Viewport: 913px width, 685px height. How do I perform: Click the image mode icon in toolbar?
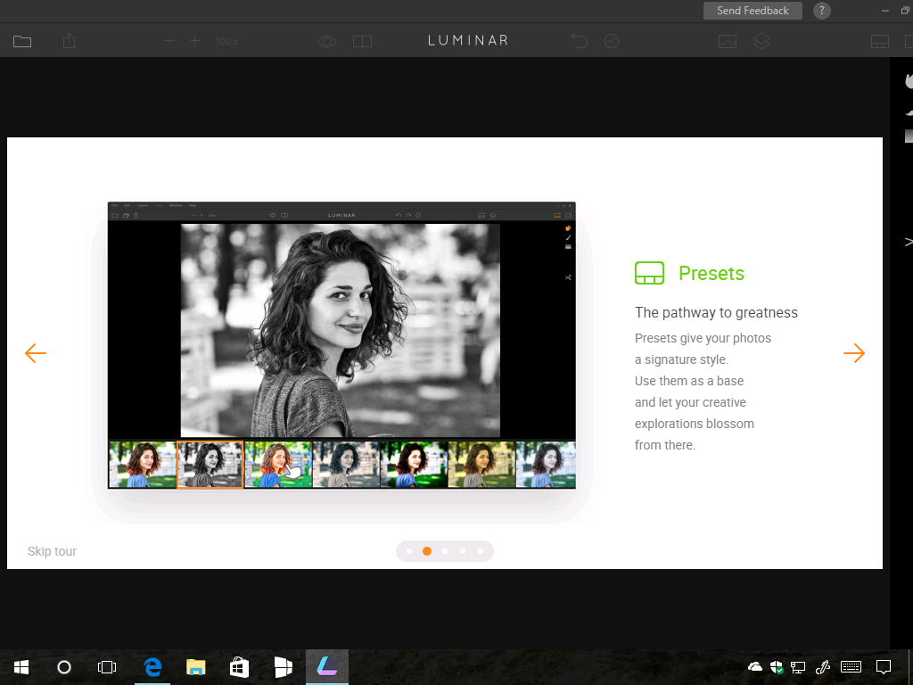click(x=728, y=41)
